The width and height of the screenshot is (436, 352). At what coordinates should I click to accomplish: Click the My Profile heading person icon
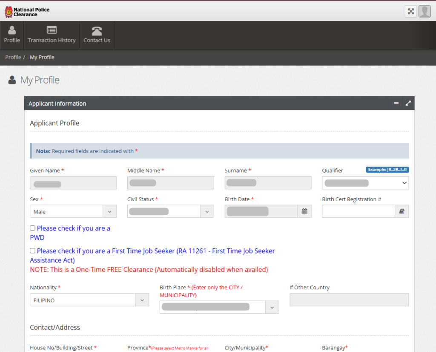(x=12, y=80)
